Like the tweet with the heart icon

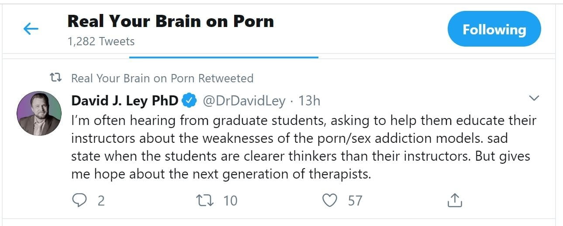tap(330, 200)
